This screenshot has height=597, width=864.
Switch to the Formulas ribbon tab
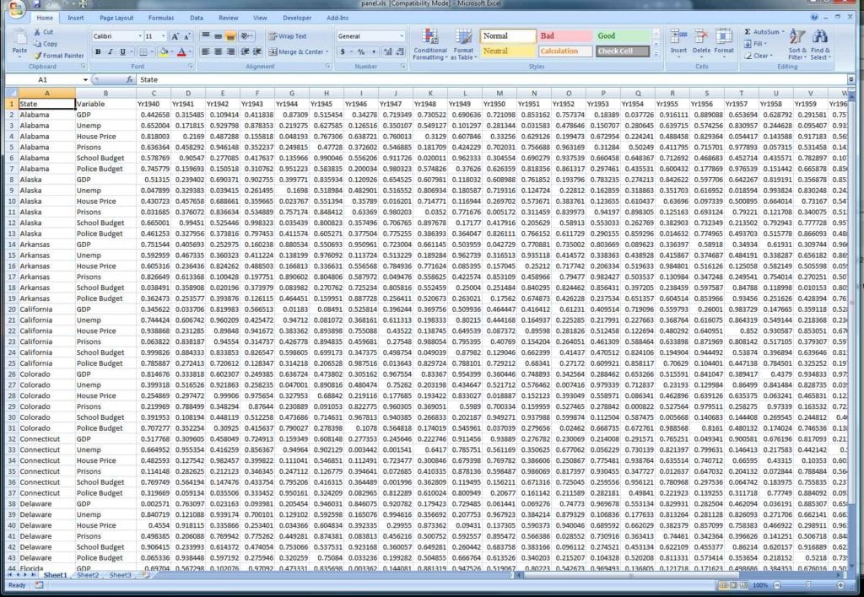click(163, 17)
